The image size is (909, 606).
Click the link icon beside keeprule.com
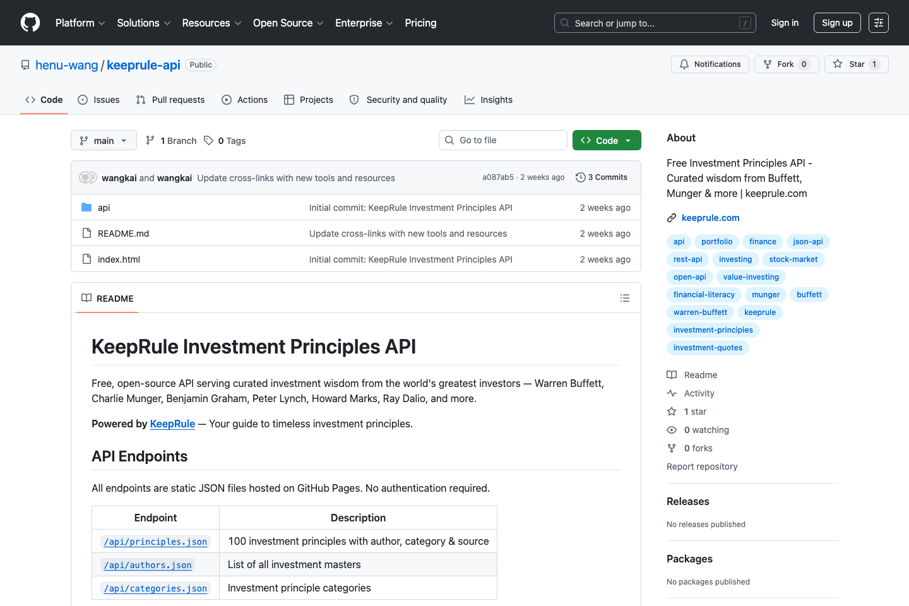[671, 217]
